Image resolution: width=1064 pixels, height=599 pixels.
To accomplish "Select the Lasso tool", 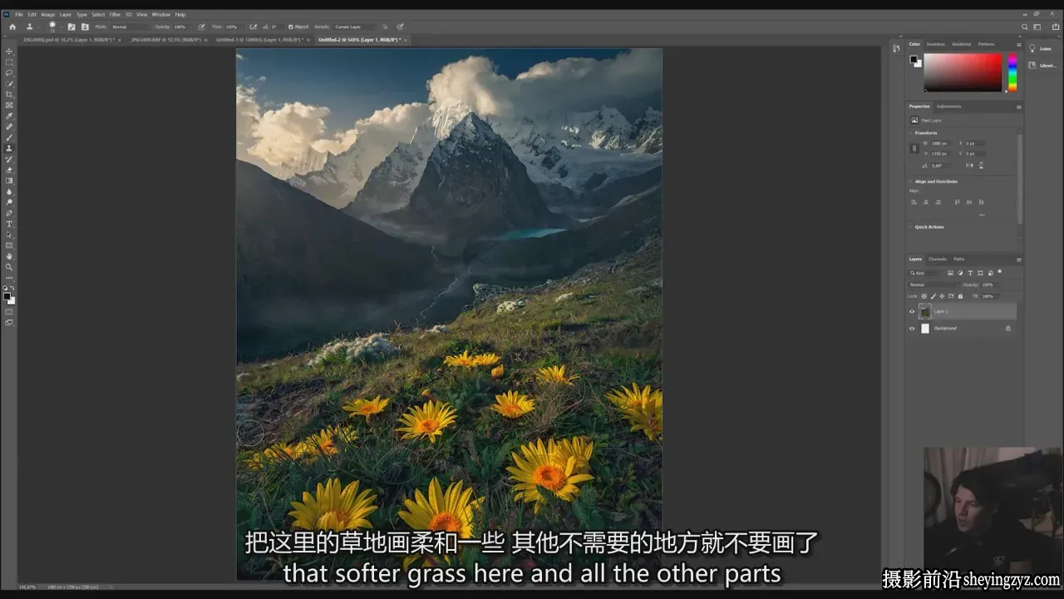I will coord(9,73).
